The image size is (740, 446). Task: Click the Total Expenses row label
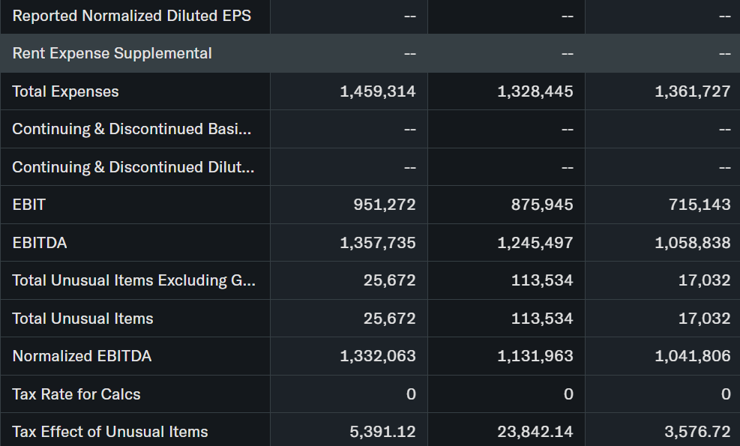(65, 91)
